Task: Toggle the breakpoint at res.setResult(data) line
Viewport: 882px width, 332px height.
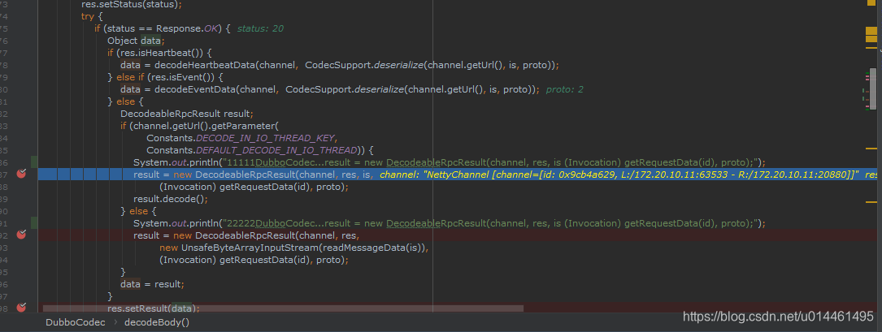Action: pos(21,308)
